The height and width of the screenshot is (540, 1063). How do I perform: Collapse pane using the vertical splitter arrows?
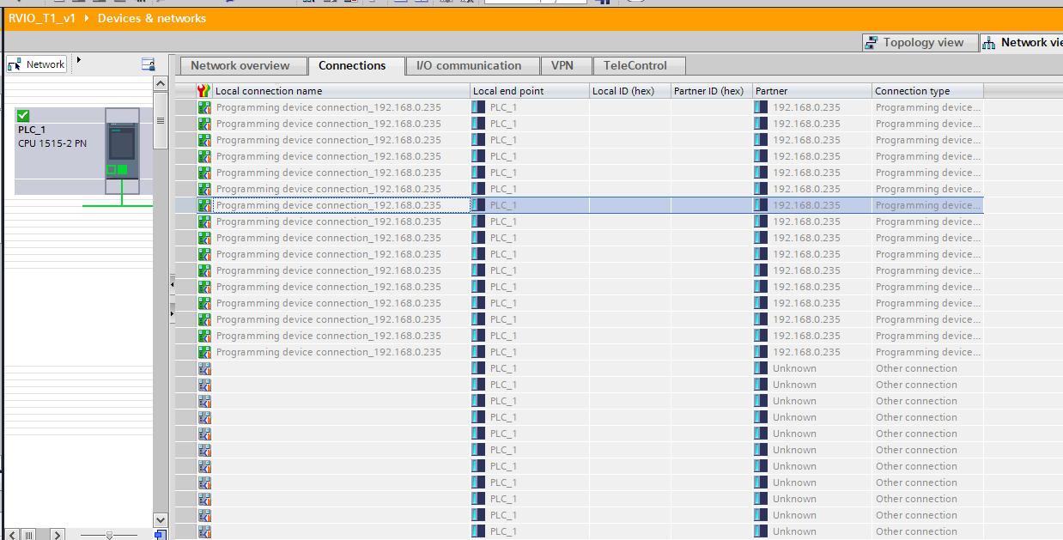pyautogui.click(x=172, y=283)
